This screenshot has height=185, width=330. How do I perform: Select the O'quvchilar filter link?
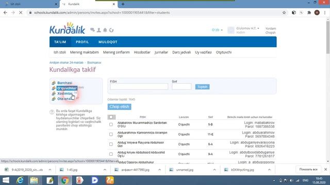[x=67, y=88]
